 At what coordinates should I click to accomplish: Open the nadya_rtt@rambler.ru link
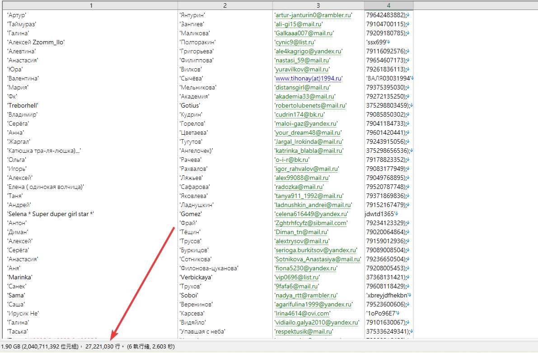[x=306, y=295]
